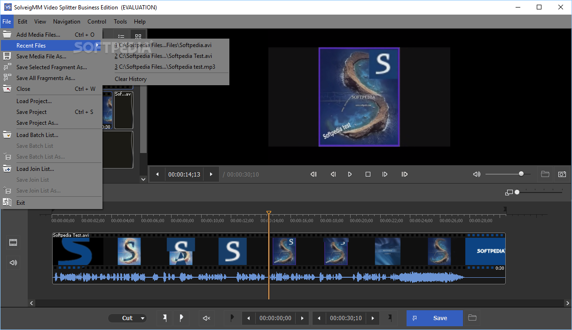Open the Navigation menu
Screen dimensions: 572x330
click(x=67, y=22)
